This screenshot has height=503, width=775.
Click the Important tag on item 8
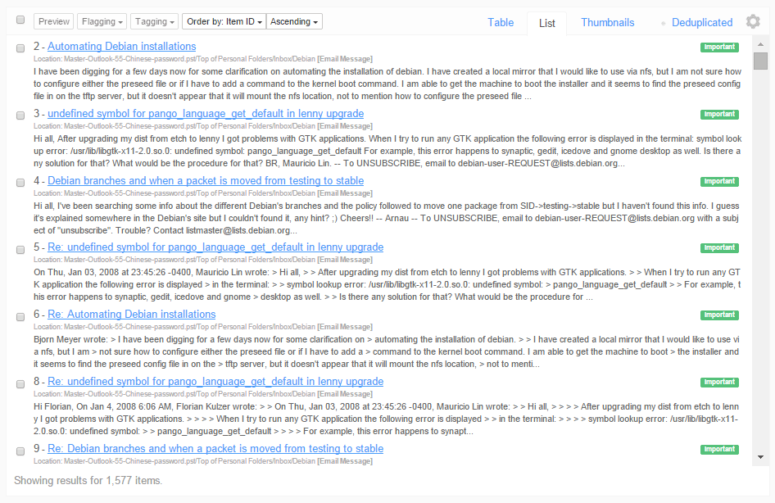719,381
